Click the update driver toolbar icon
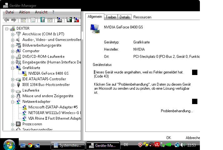Viewport: 223px width, 150px height. [x=69, y=20]
